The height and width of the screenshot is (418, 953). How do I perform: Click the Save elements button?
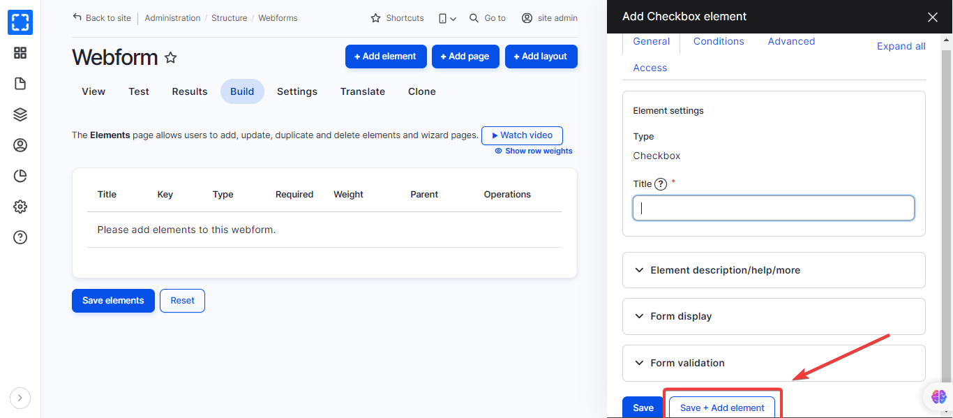click(113, 301)
